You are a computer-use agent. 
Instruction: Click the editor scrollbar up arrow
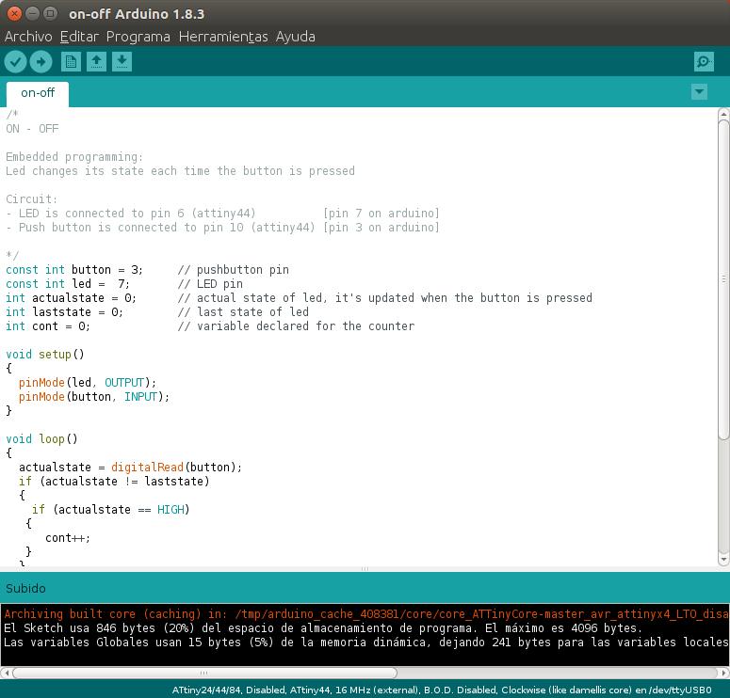(723, 114)
